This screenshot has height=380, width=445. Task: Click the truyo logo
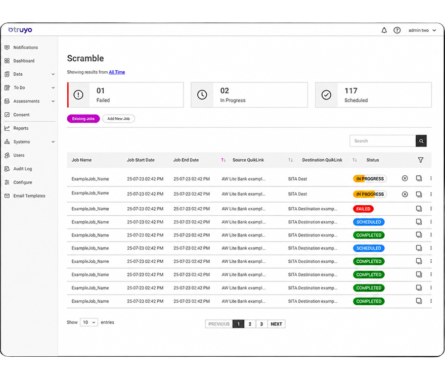click(x=20, y=30)
